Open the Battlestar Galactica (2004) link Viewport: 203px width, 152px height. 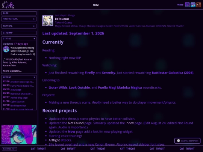pyautogui.click(x=173, y=73)
